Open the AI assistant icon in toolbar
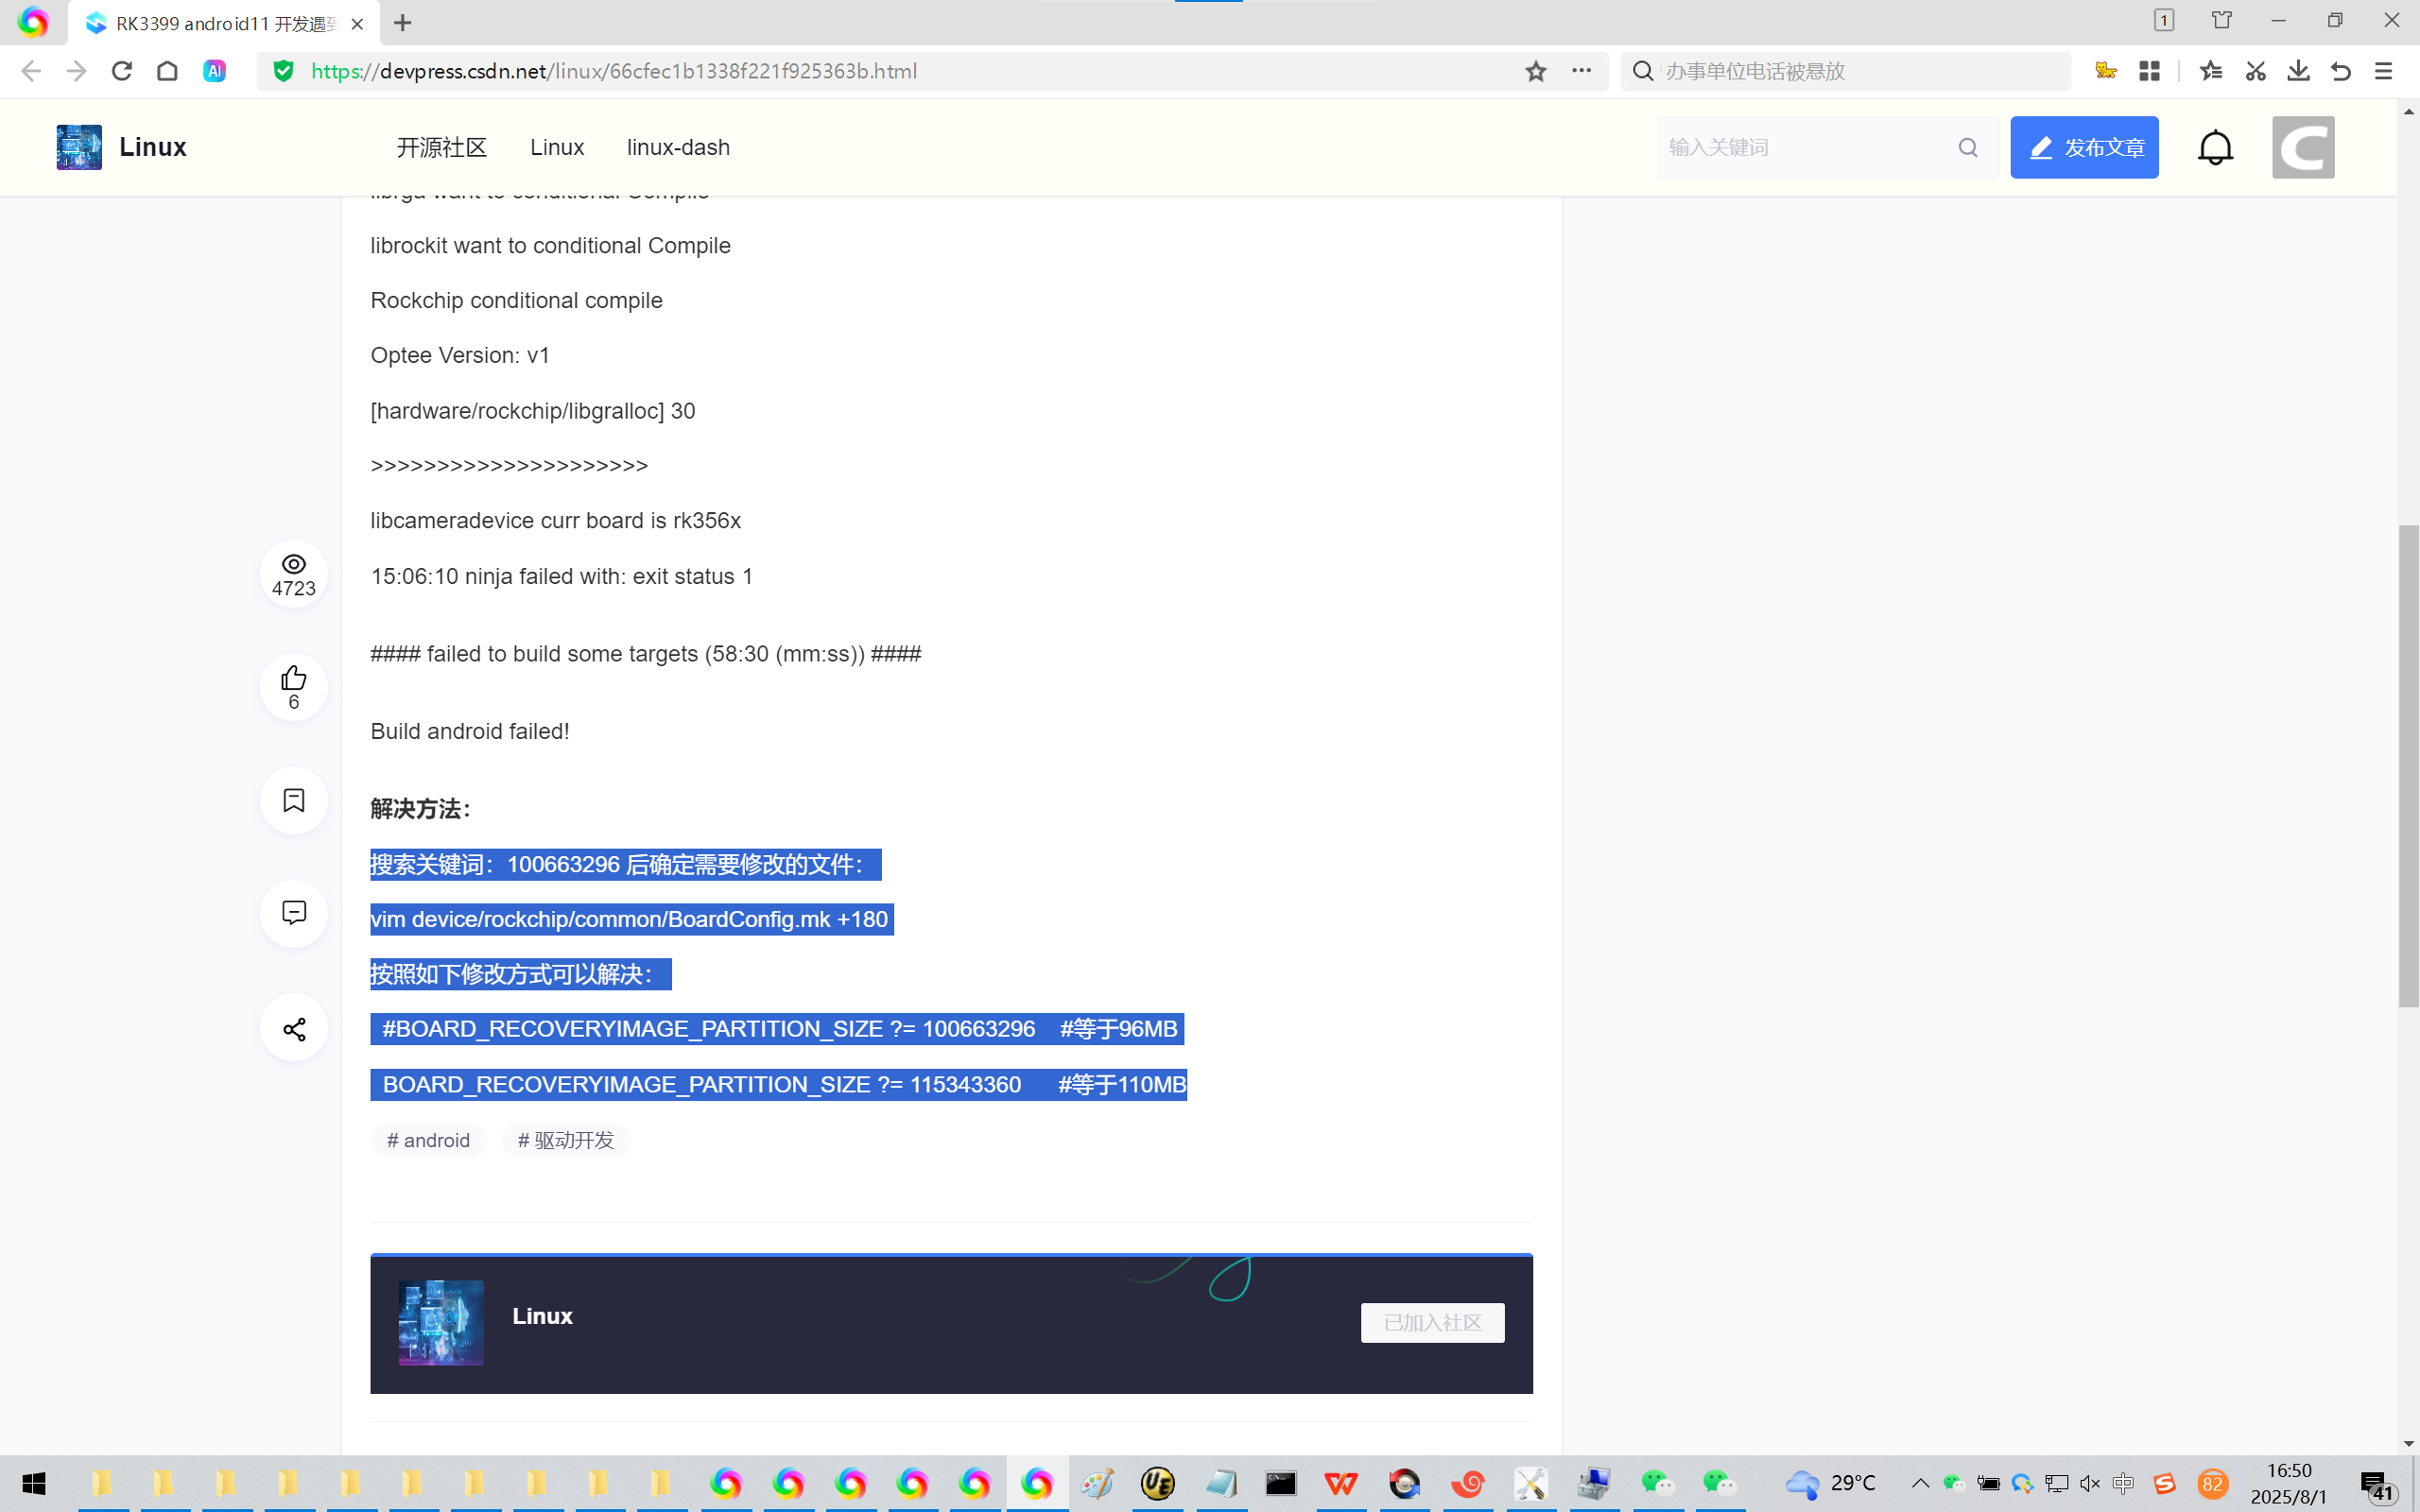This screenshot has height=1512, width=2420. pos(214,71)
